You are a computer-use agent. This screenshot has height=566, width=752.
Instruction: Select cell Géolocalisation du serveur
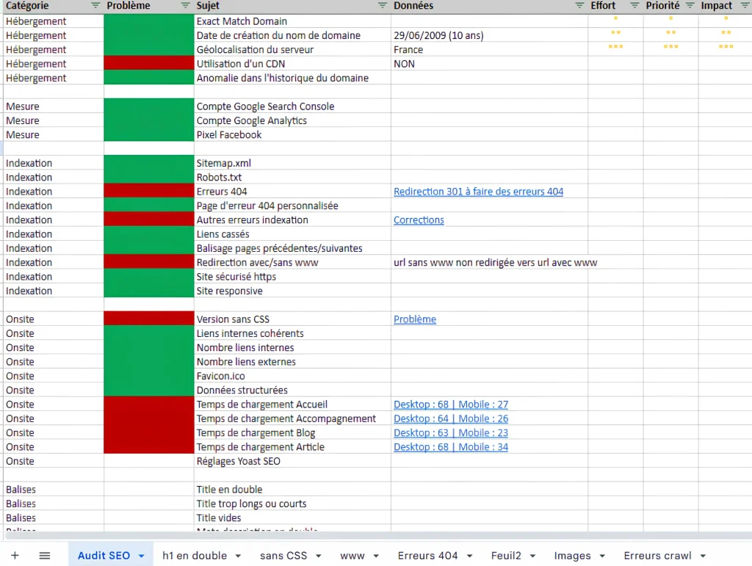pyautogui.click(x=292, y=49)
